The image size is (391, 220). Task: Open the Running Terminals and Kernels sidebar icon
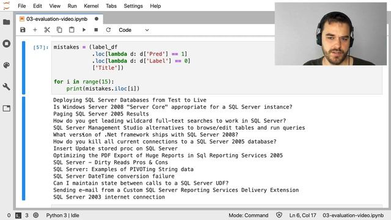(7, 43)
